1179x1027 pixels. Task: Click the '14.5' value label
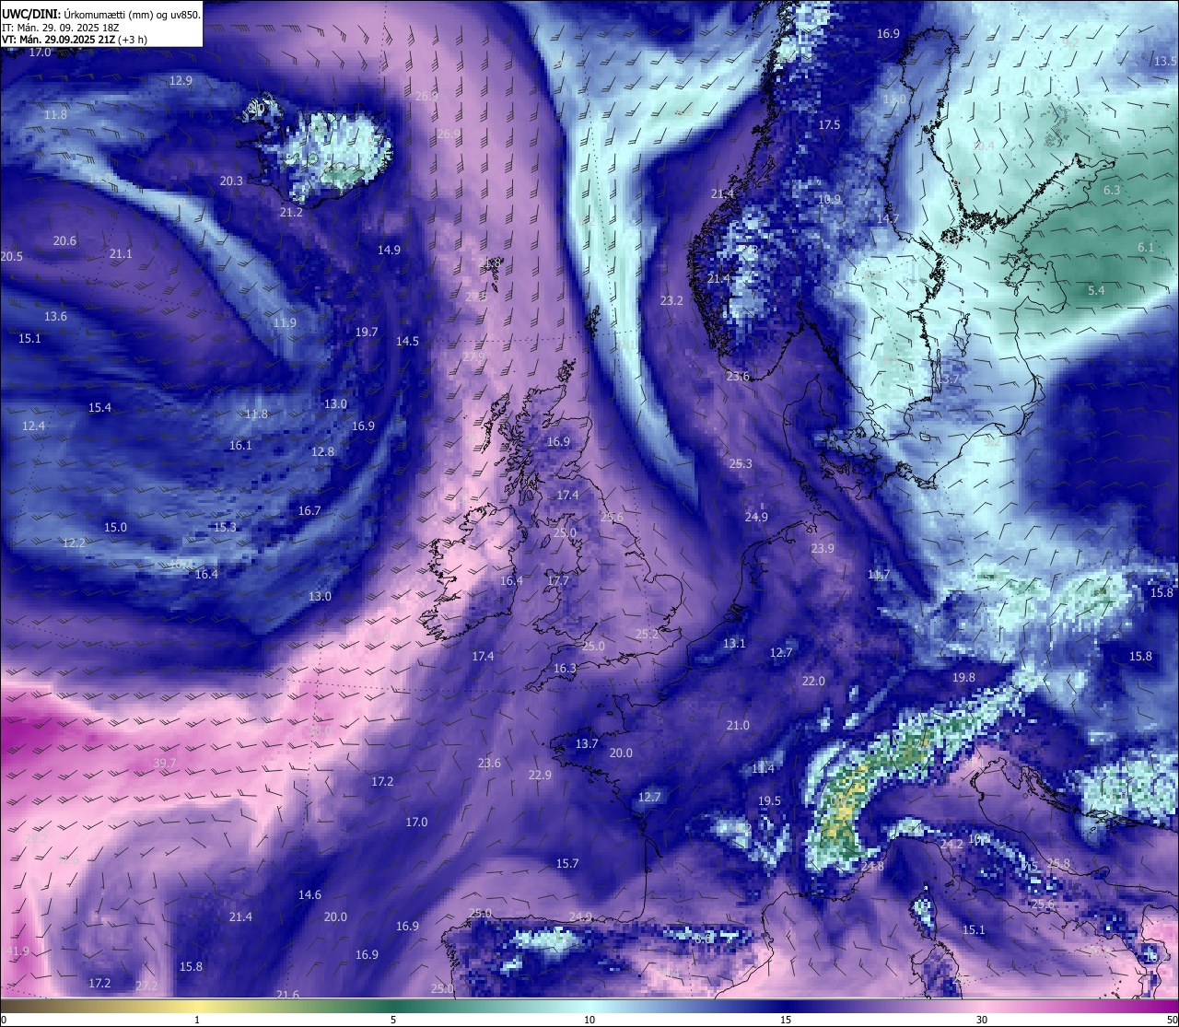(407, 342)
